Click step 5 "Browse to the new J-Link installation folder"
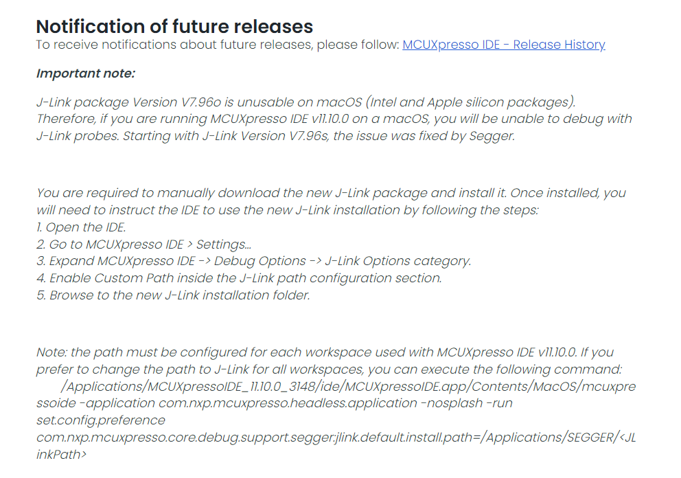 click(x=173, y=295)
